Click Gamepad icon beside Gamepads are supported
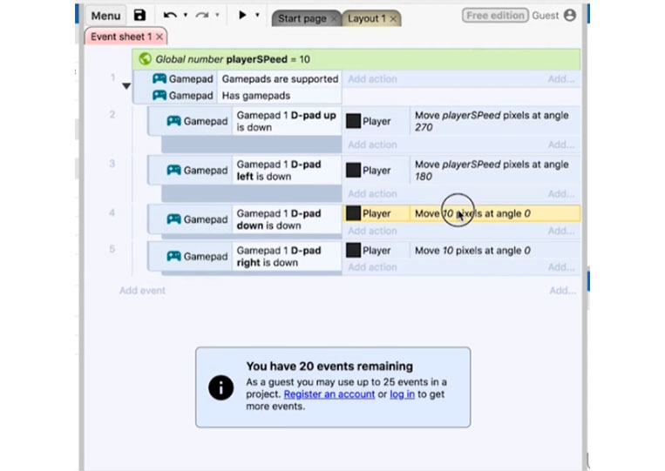The width and height of the screenshot is (665, 471). [159, 78]
